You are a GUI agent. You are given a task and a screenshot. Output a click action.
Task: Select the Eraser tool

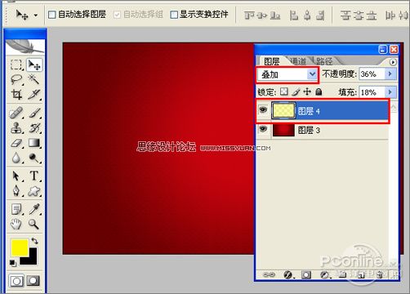coord(16,143)
